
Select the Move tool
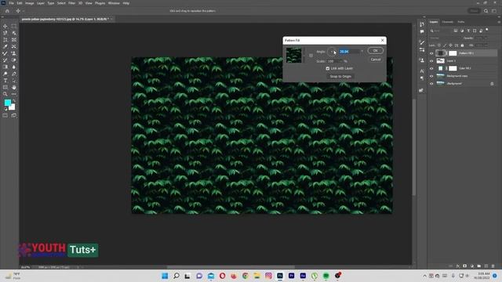pos(5,26)
